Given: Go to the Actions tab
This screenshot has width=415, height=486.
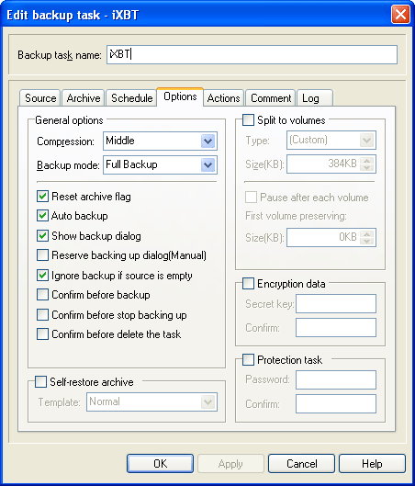Looking at the screenshot, I should [x=223, y=98].
